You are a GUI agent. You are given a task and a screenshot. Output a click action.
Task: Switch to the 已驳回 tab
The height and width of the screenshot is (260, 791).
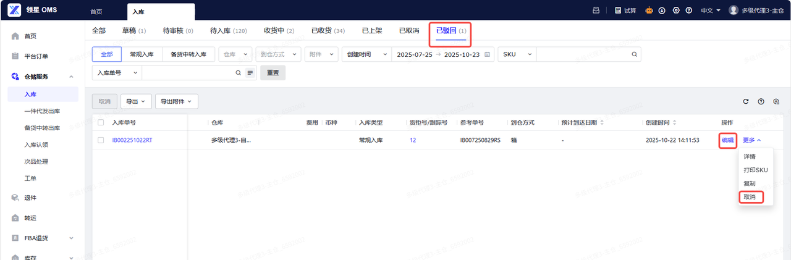point(451,30)
